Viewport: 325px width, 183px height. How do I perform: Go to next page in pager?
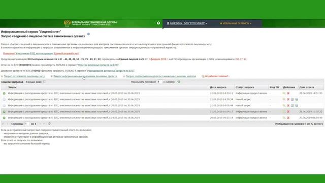point(40,124)
